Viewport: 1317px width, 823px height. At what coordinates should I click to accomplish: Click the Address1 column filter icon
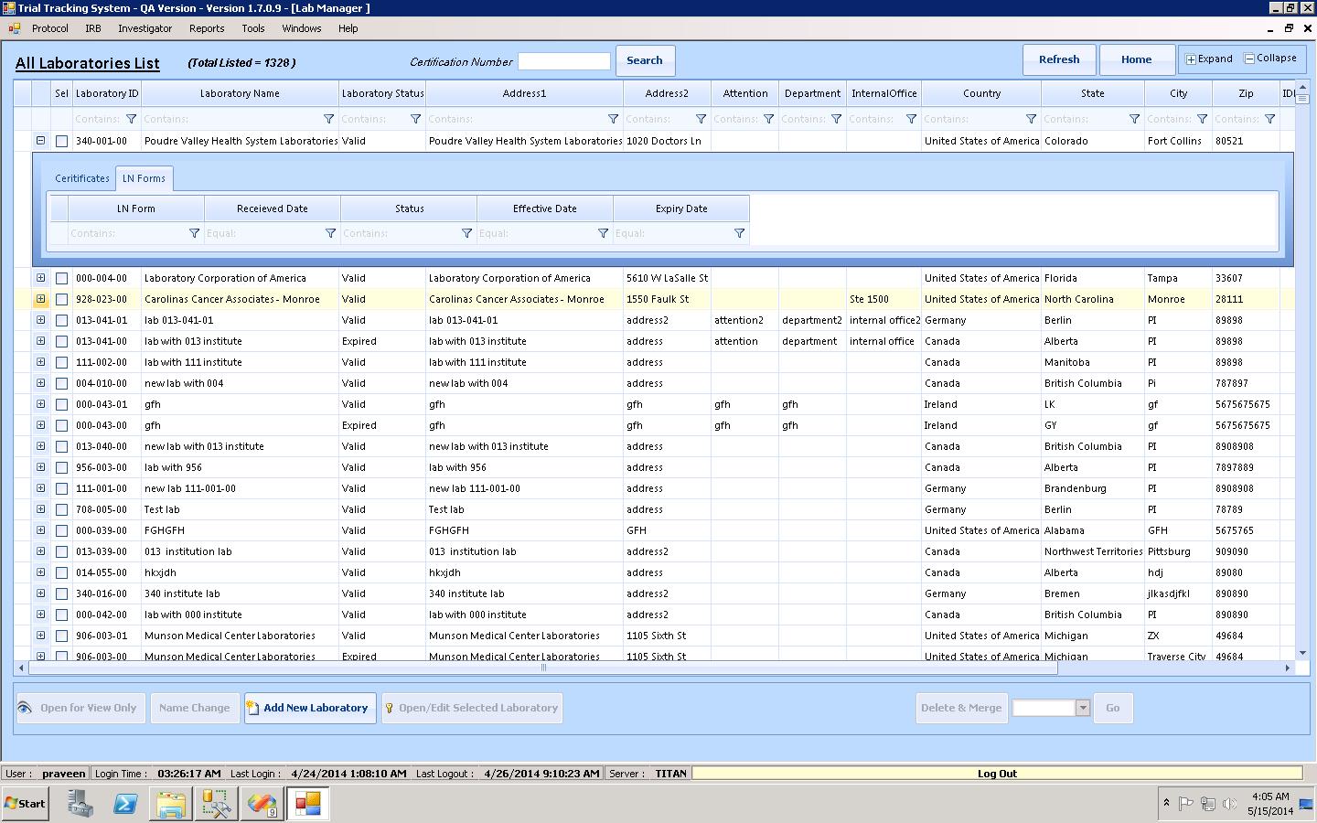[613, 119]
